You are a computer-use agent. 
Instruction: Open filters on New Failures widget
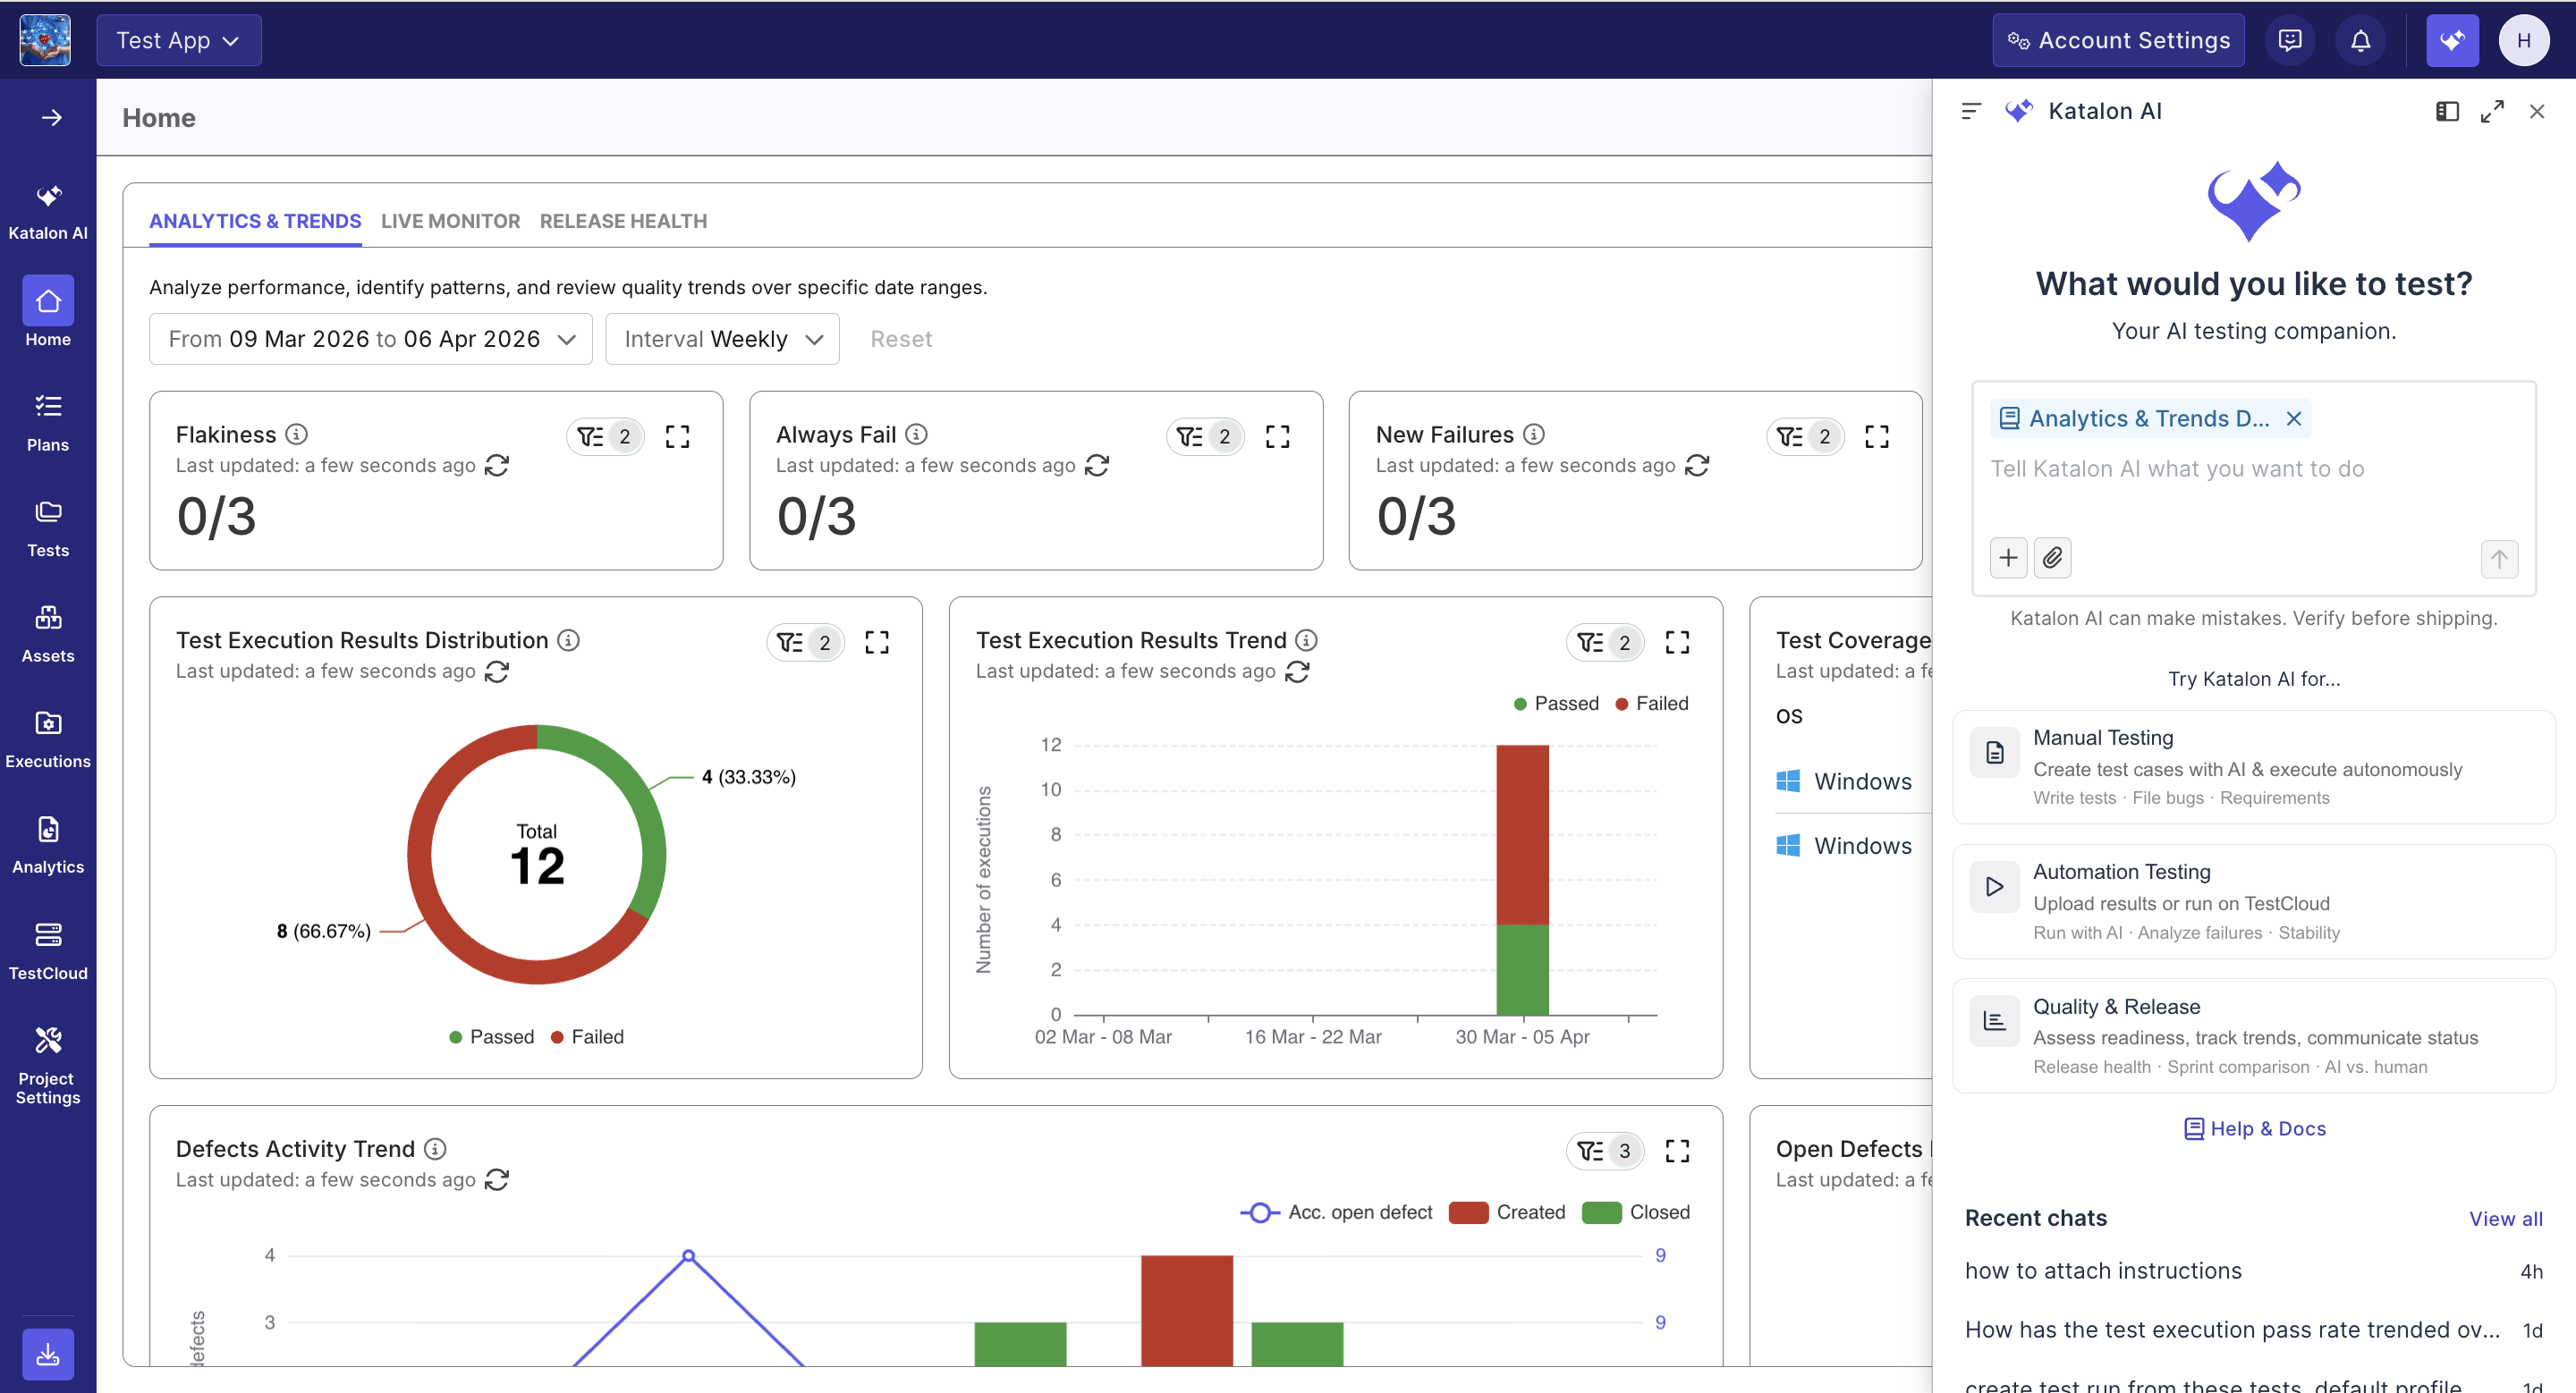pyautogui.click(x=1805, y=436)
